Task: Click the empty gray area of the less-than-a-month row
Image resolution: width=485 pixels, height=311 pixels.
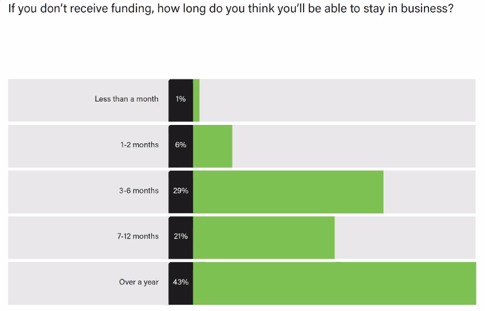Action: click(x=337, y=100)
